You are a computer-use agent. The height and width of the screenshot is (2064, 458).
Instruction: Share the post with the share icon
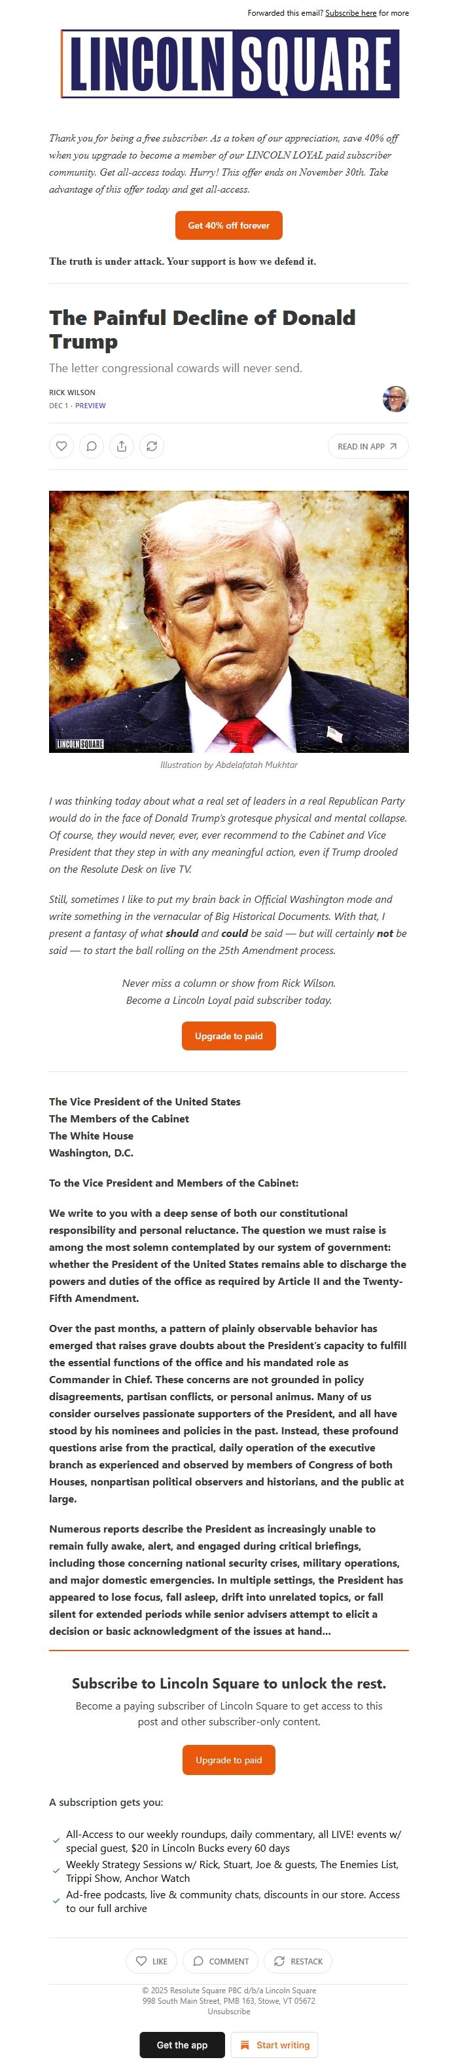tap(122, 446)
